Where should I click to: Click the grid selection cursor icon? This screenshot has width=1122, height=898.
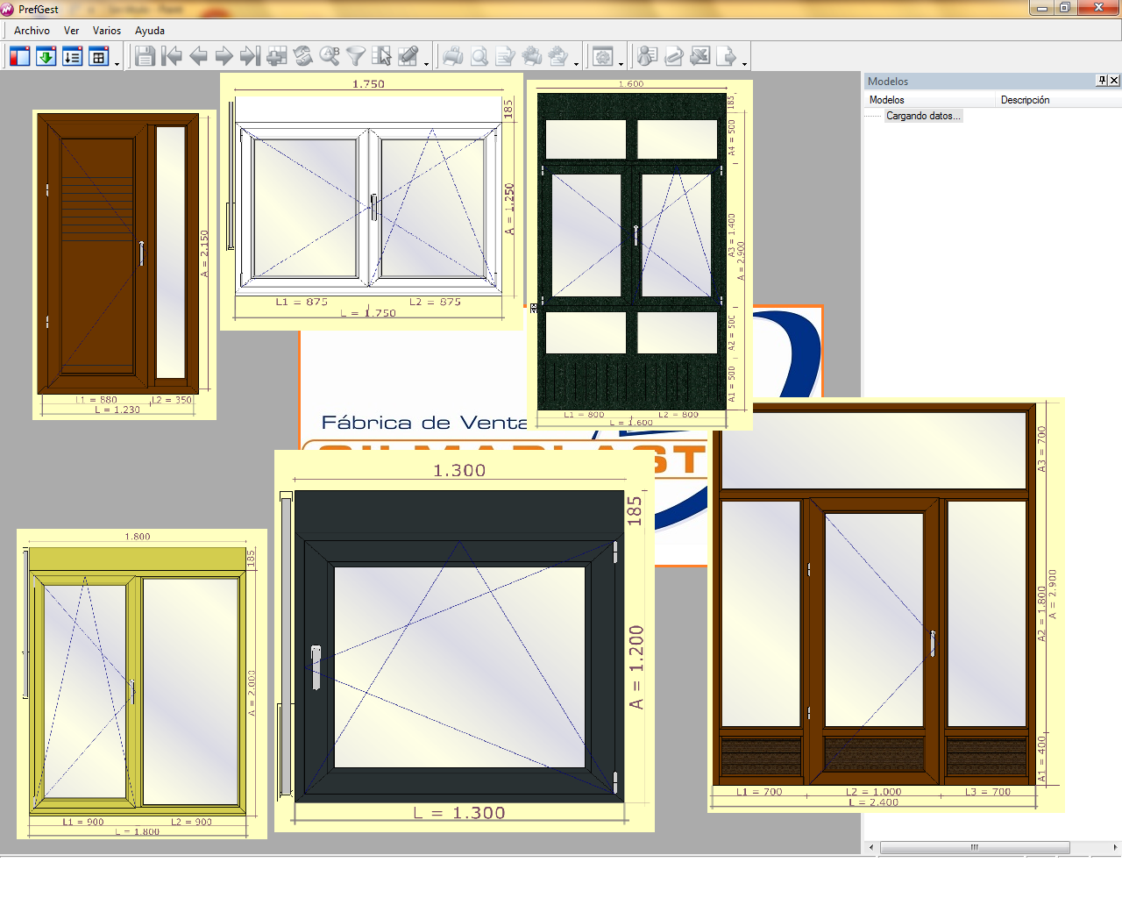382,57
